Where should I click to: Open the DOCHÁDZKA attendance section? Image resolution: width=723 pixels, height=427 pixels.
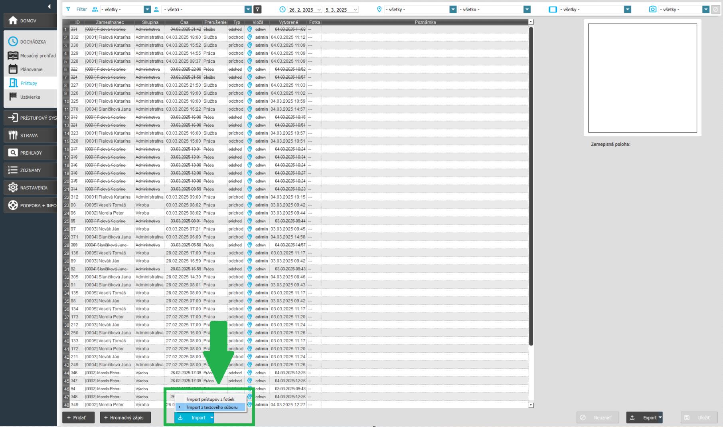(x=30, y=42)
